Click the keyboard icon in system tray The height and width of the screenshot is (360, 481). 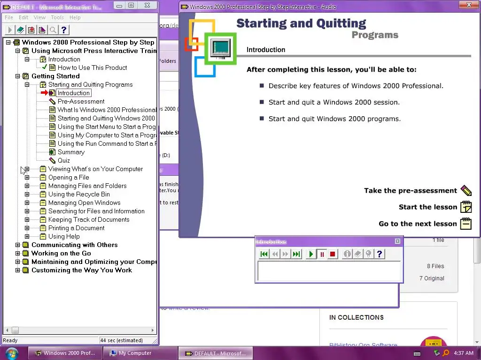point(417,353)
